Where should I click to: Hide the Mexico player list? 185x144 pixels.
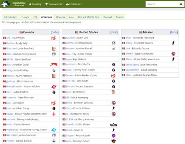pos(174,32)
